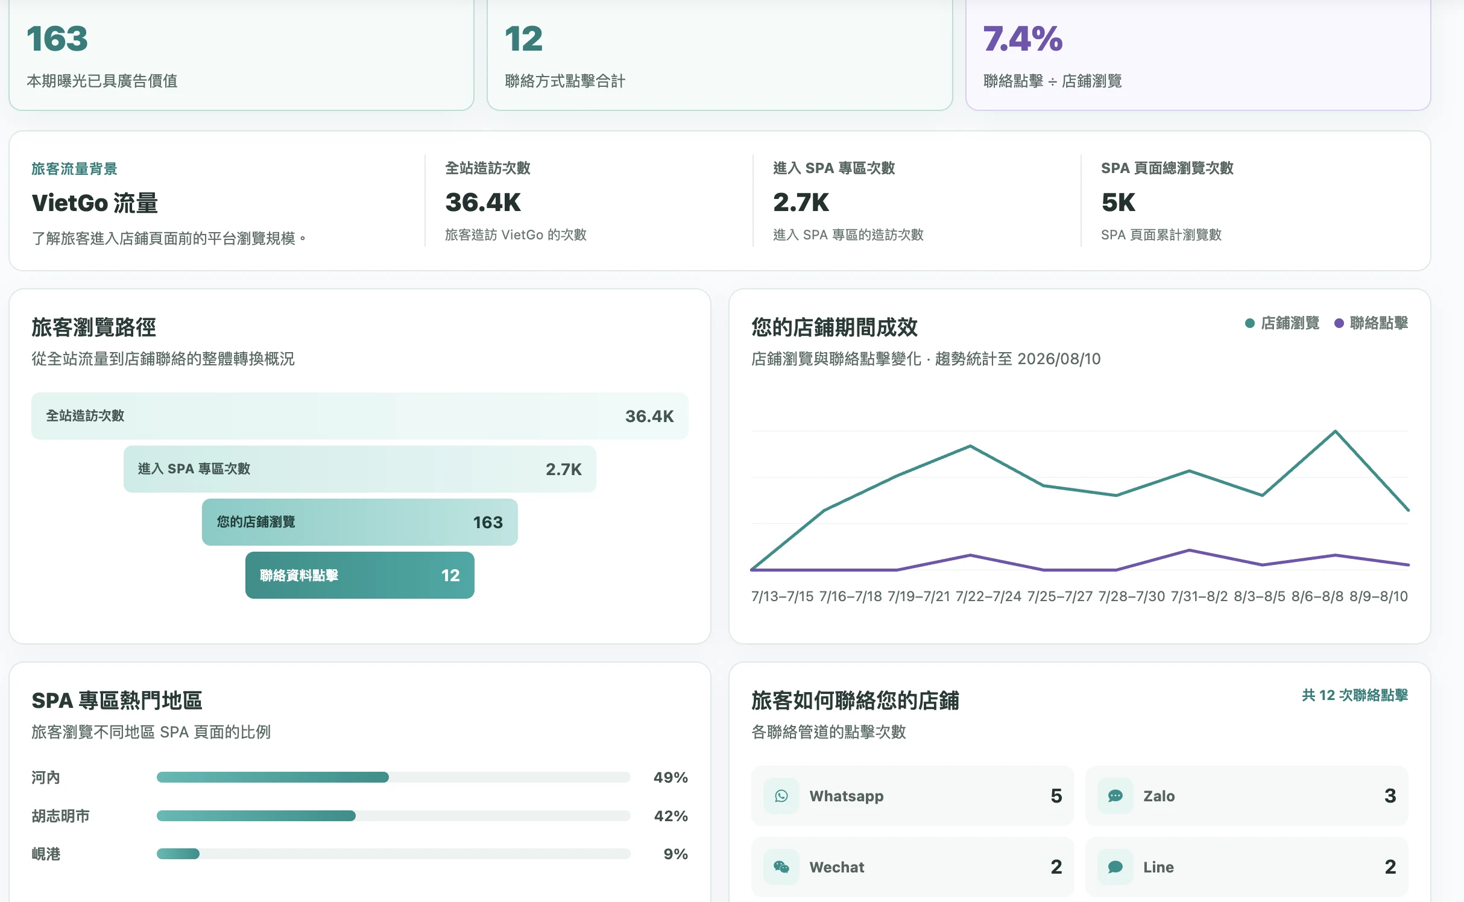Click the Whatsapp channel icon
1464x902 pixels.
[781, 796]
